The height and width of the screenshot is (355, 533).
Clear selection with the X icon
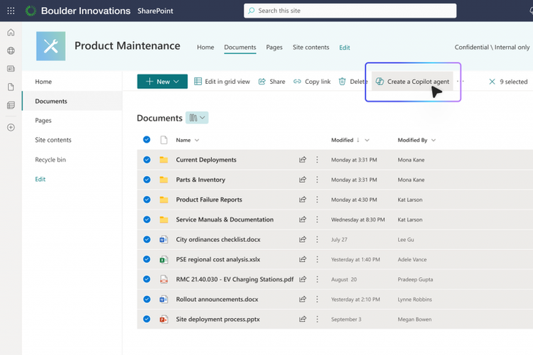point(492,82)
